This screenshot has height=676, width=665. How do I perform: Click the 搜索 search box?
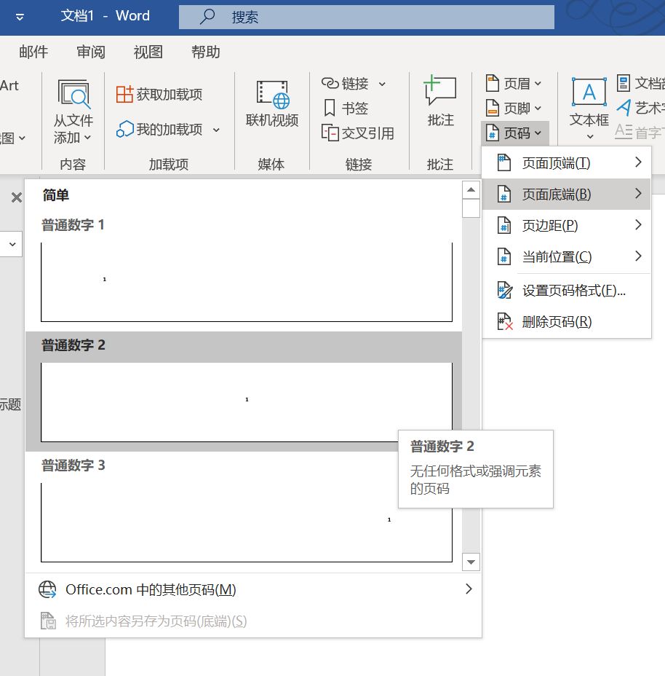(364, 17)
